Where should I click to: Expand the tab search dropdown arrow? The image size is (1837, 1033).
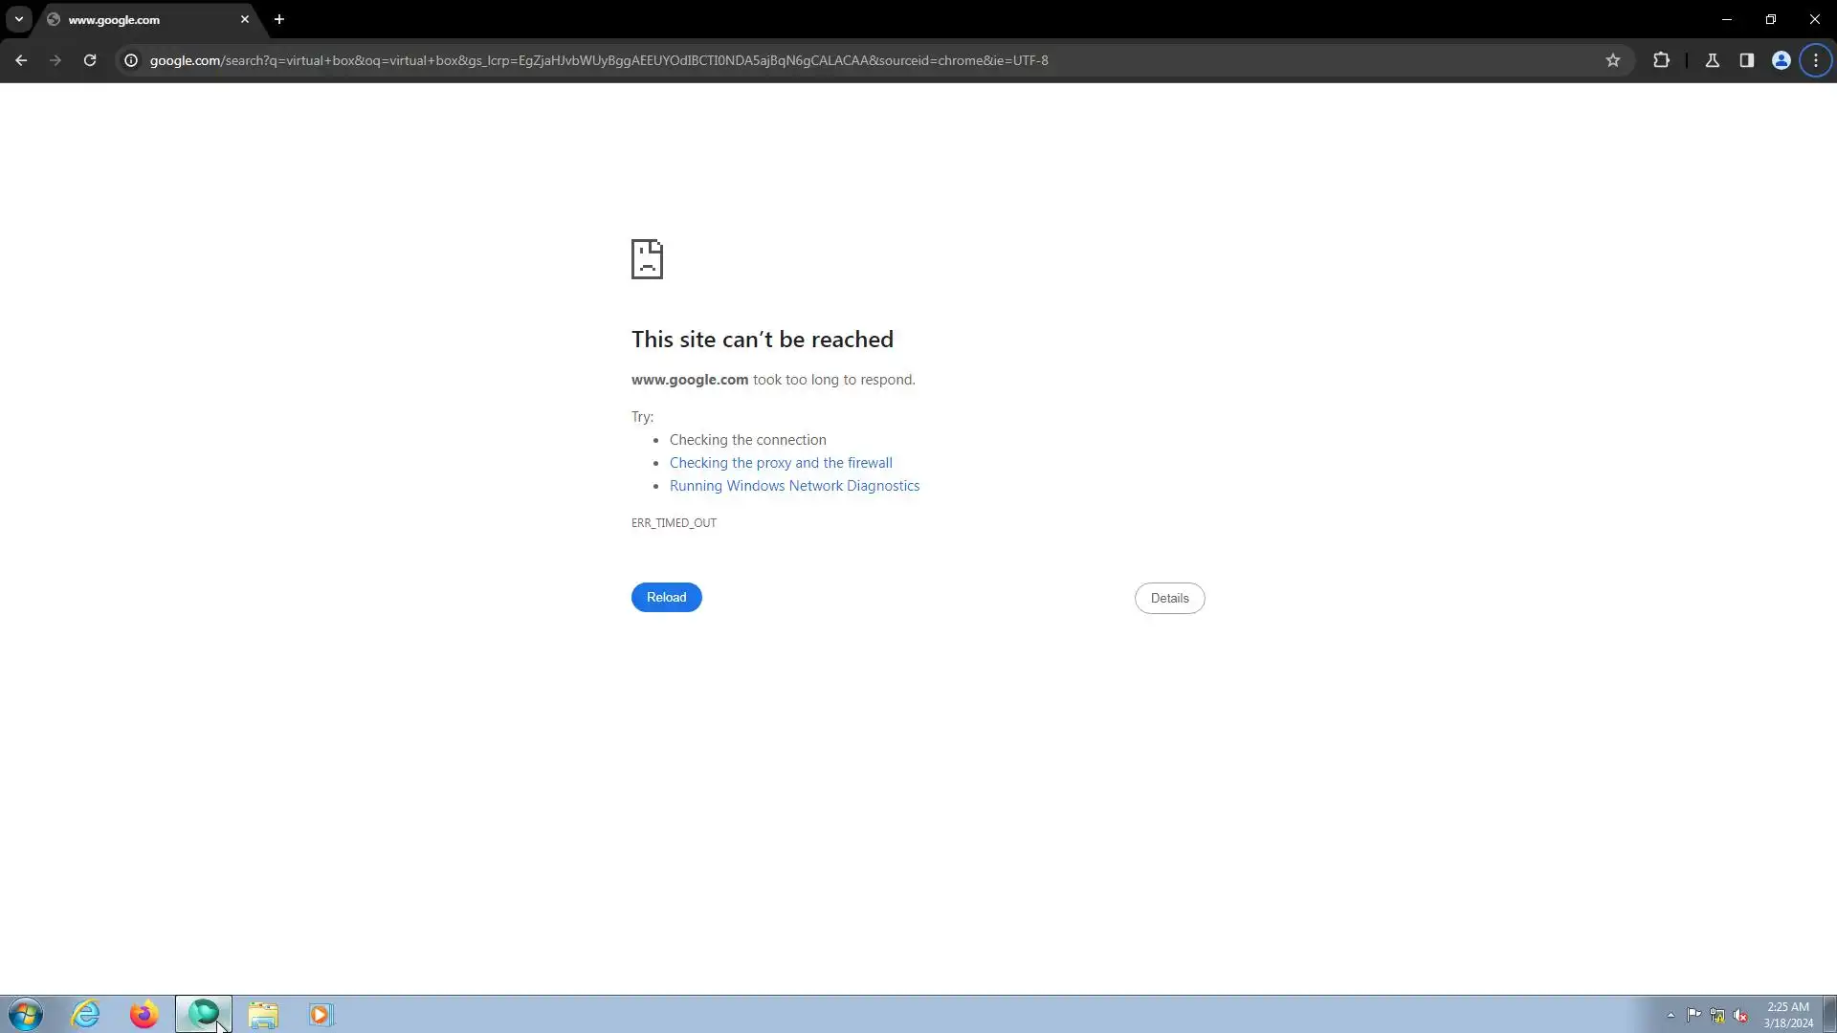tap(19, 19)
